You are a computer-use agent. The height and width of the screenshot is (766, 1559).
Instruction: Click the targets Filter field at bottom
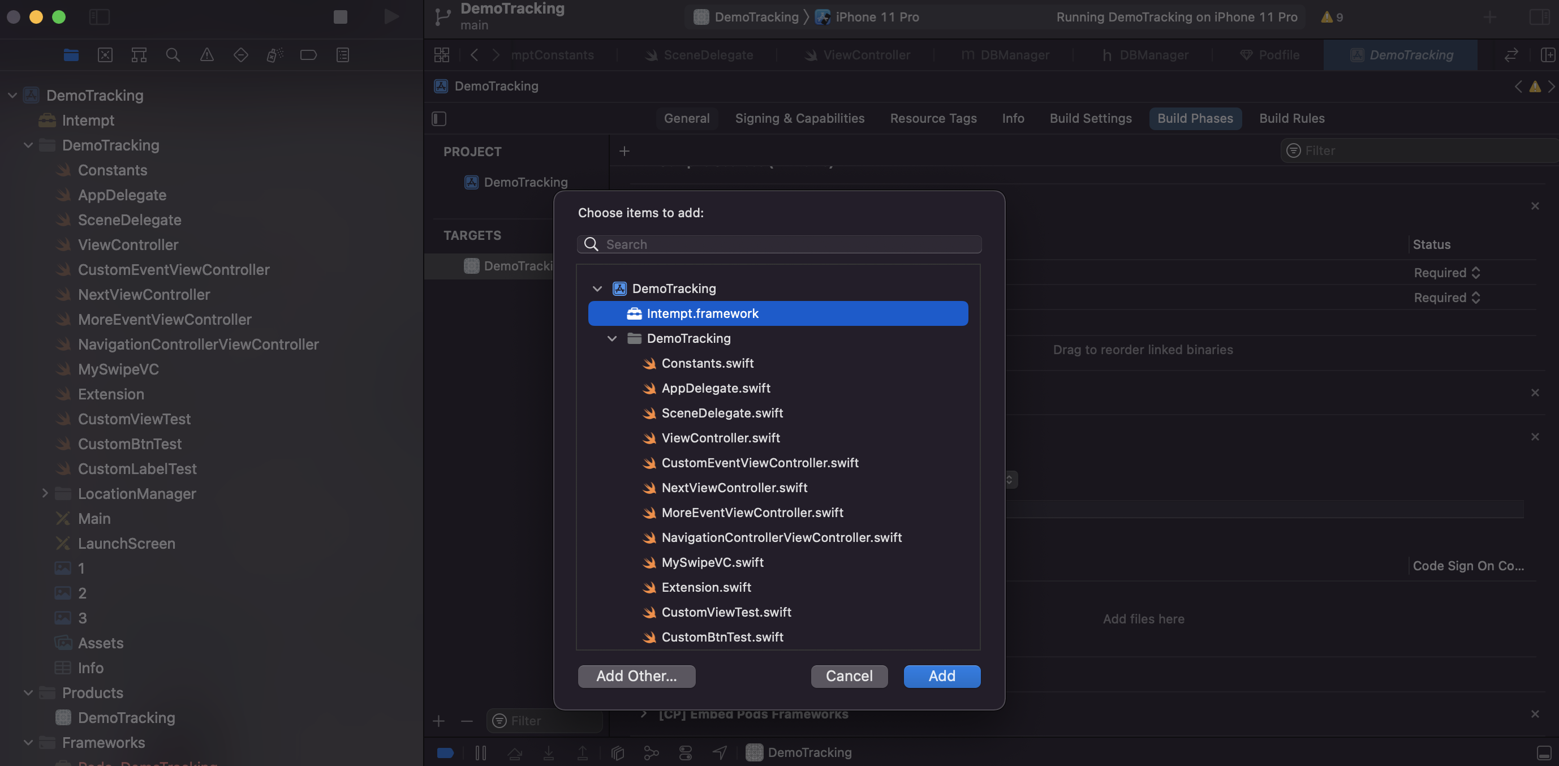pos(544,721)
